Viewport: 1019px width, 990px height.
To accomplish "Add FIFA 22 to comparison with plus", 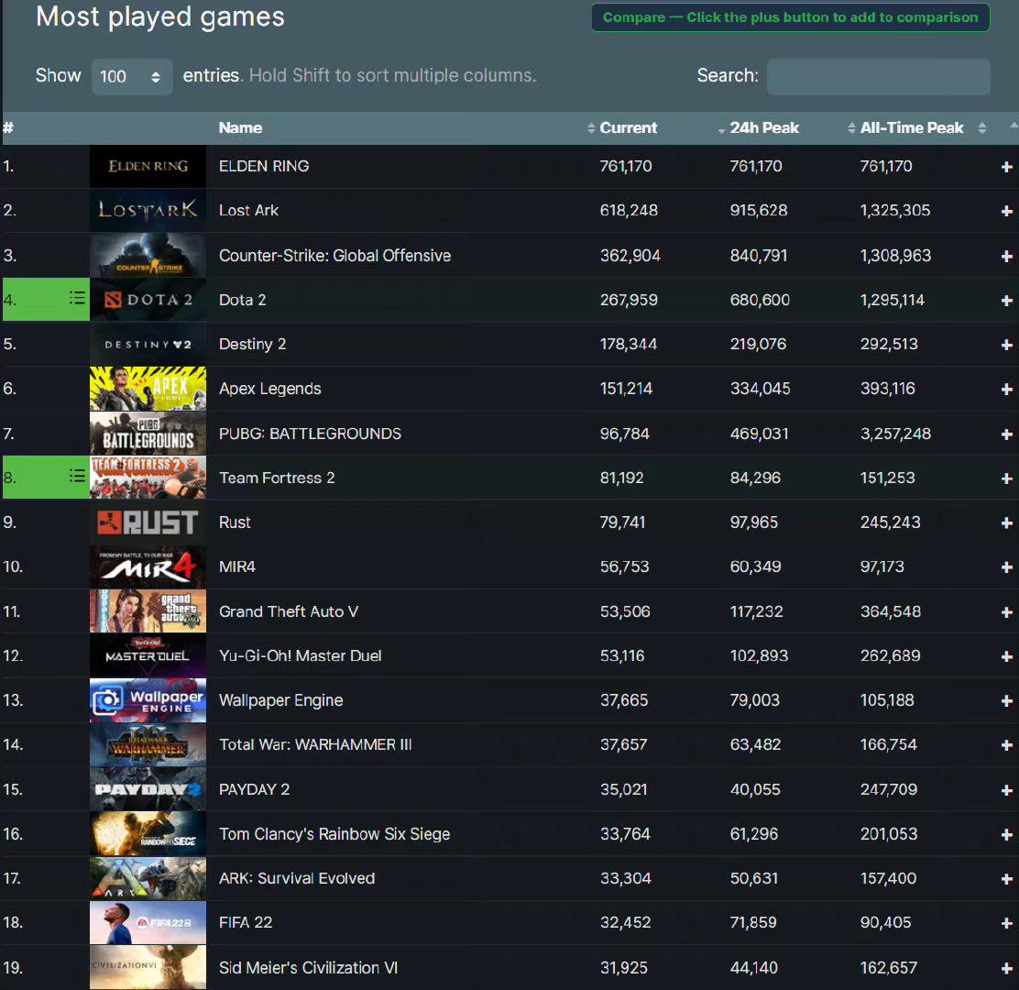I will [x=1007, y=924].
